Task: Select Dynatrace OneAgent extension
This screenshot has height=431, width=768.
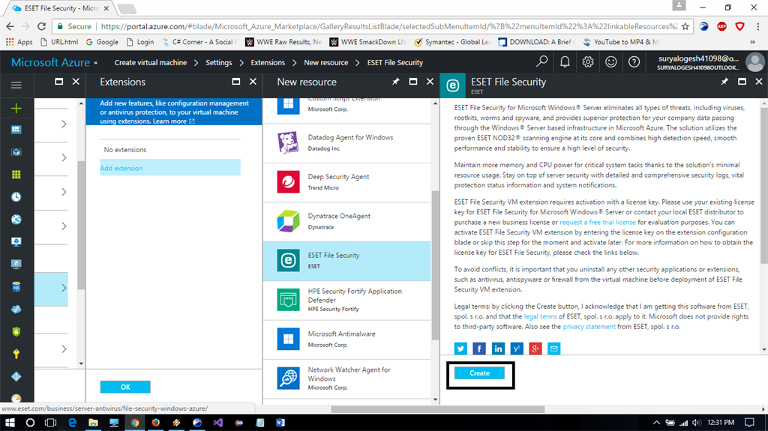Action: click(346, 221)
